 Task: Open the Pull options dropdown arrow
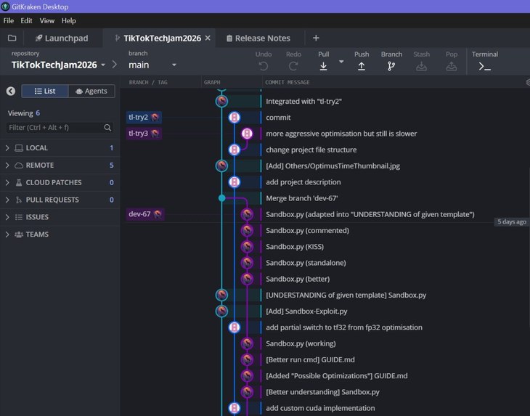pos(341,62)
